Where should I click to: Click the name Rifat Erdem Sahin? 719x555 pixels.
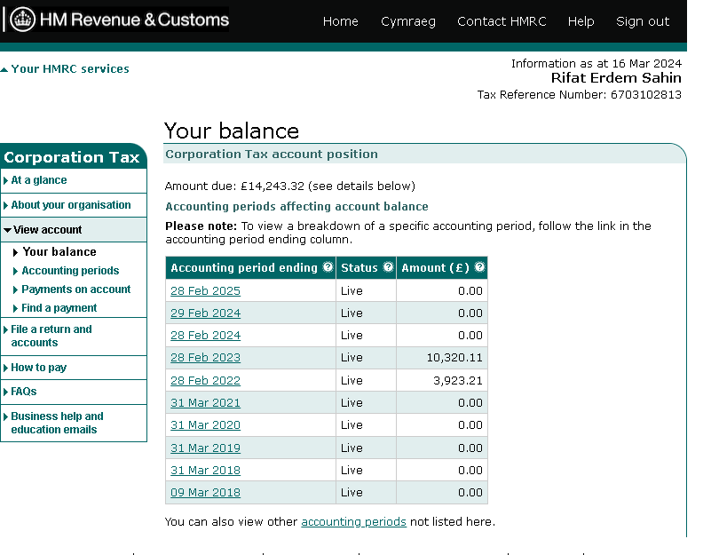[616, 78]
